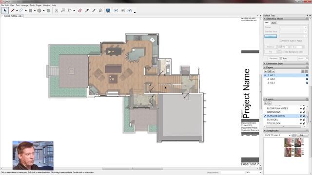Open the Rectangle tool dropdown arrow
Screen dimensions: 312x175
35,11
